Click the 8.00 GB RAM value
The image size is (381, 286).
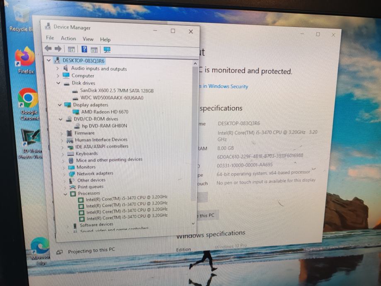click(x=226, y=148)
